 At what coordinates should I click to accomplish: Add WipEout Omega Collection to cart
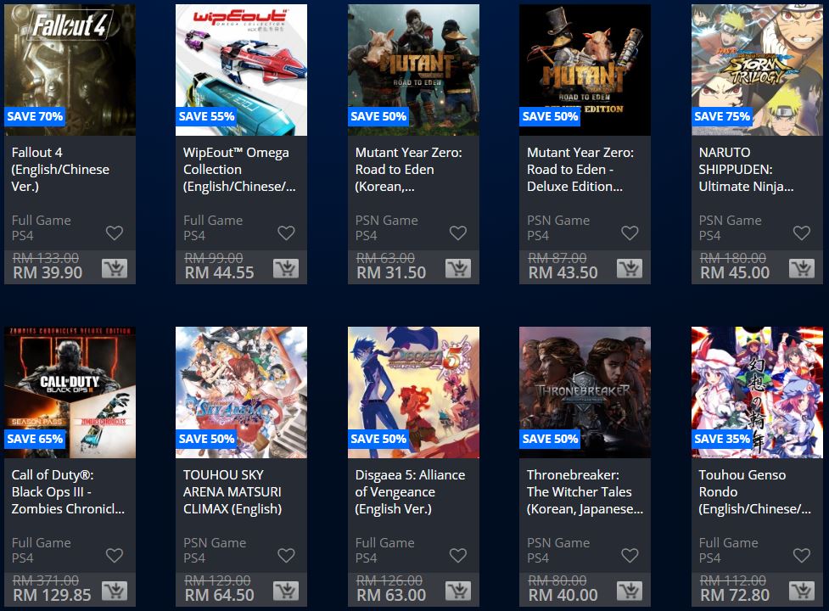pyautogui.click(x=286, y=268)
